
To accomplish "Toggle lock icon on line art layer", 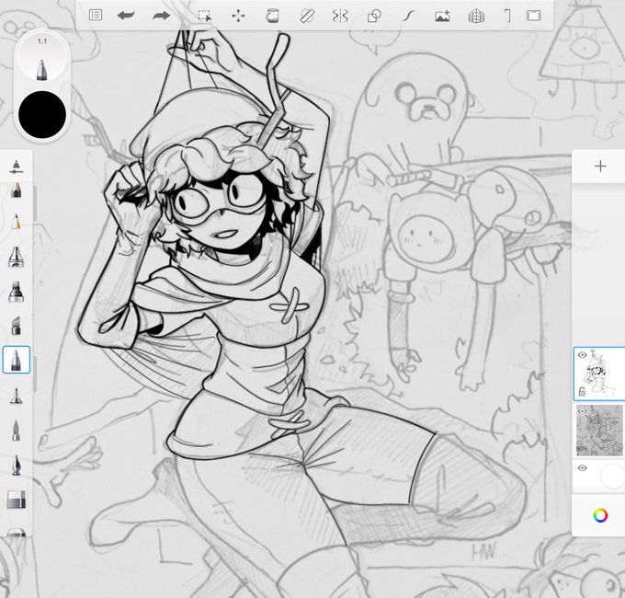I will (582, 392).
